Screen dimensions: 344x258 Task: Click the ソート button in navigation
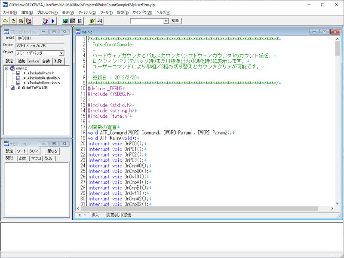click(x=21, y=151)
